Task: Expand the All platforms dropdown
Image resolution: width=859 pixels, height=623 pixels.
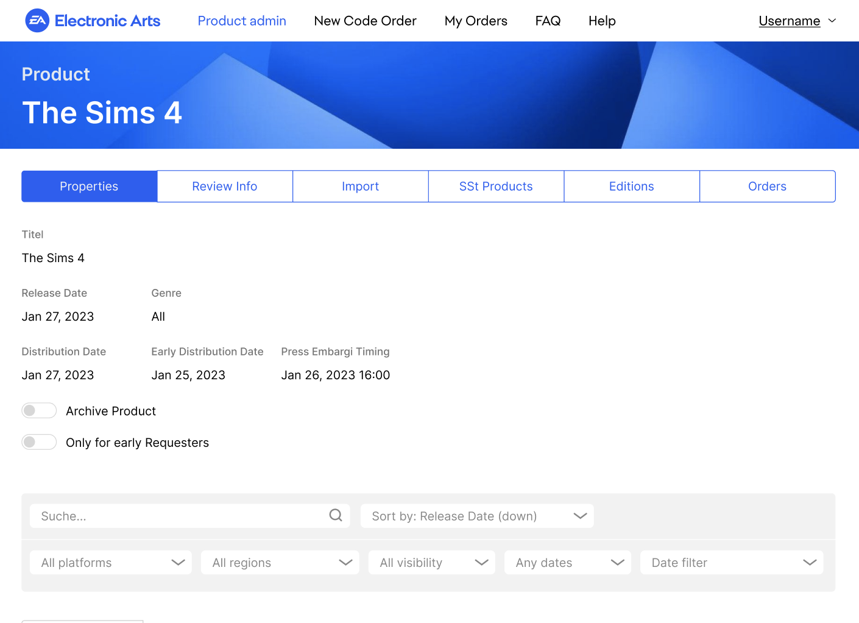Action: [x=110, y=562]
